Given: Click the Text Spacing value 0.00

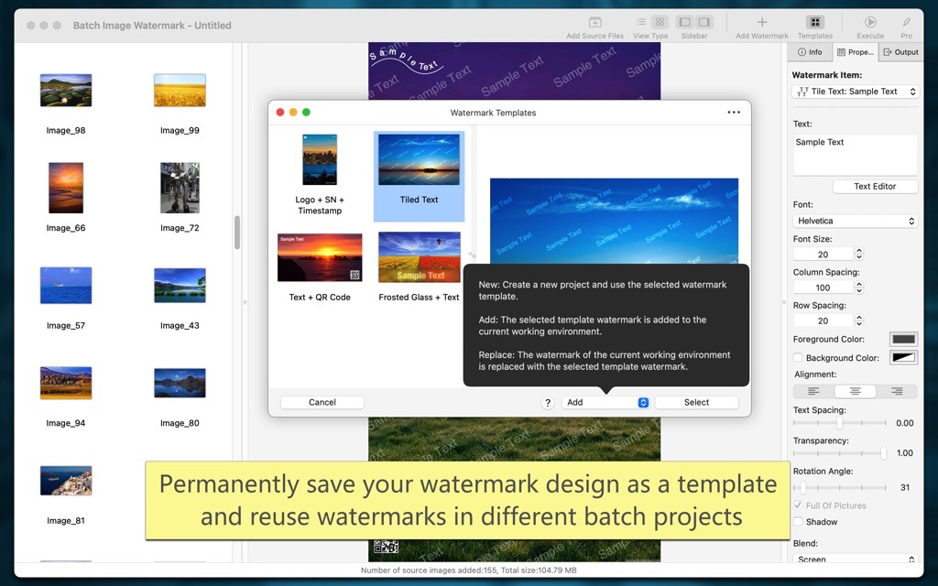Looking at the screenshot, I should coord(904,423).
